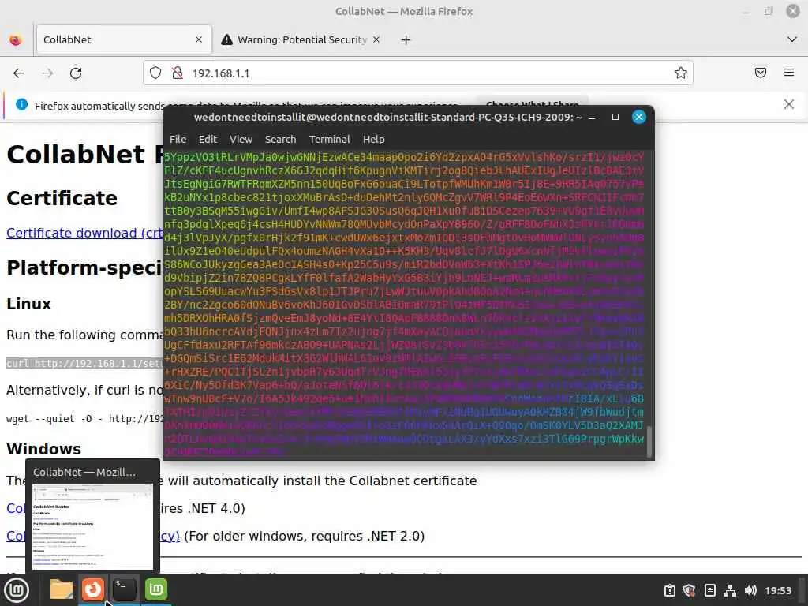Viewport: 808px width, 606px height.
Task: Click the info icon in notification bar
Action: 21,105
